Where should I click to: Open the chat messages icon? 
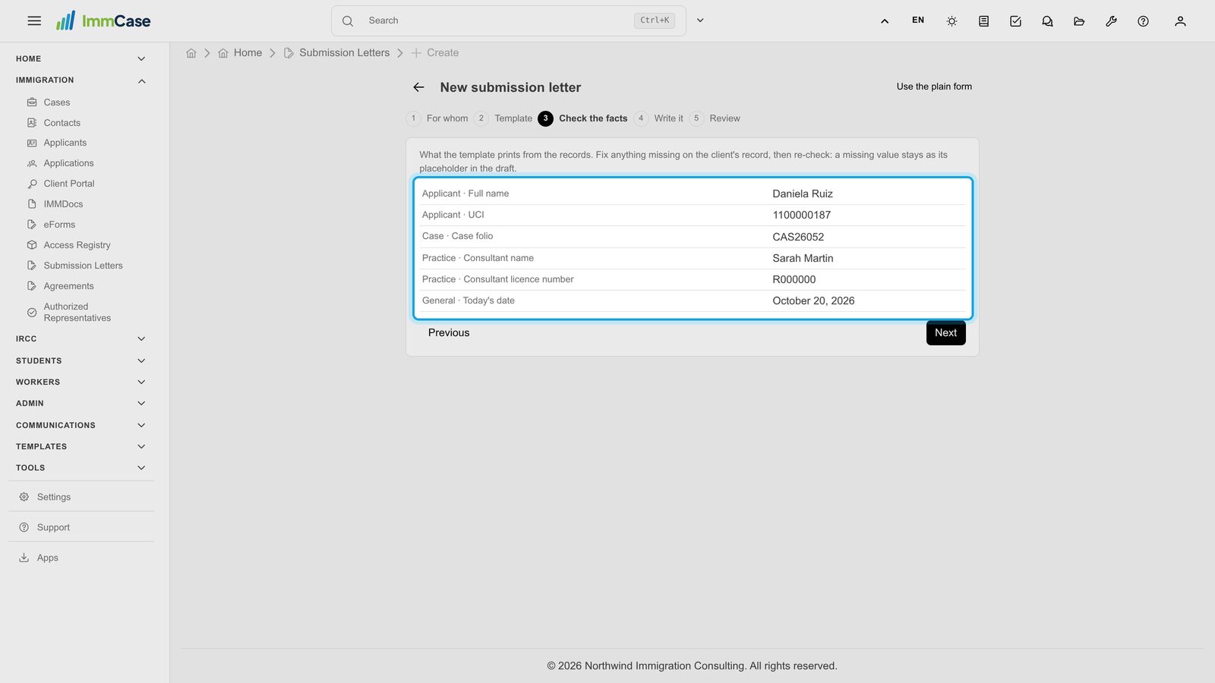(1047, 21)
